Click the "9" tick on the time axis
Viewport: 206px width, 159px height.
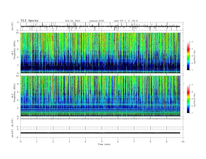point(166,142)
